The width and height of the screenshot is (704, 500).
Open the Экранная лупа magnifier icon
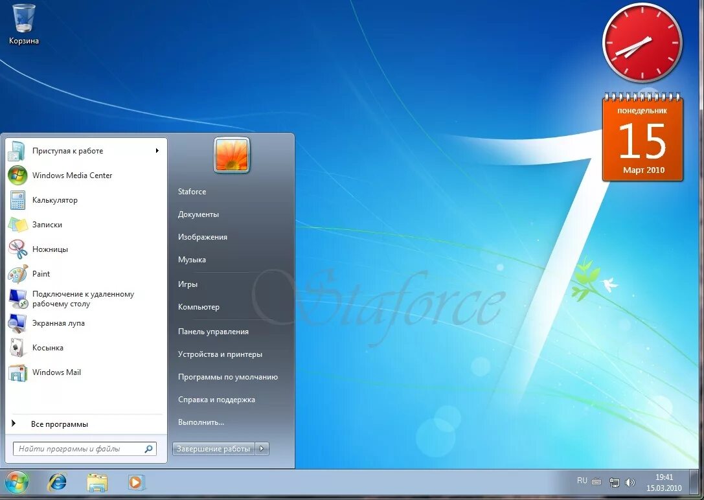click(x=17, y=323)
